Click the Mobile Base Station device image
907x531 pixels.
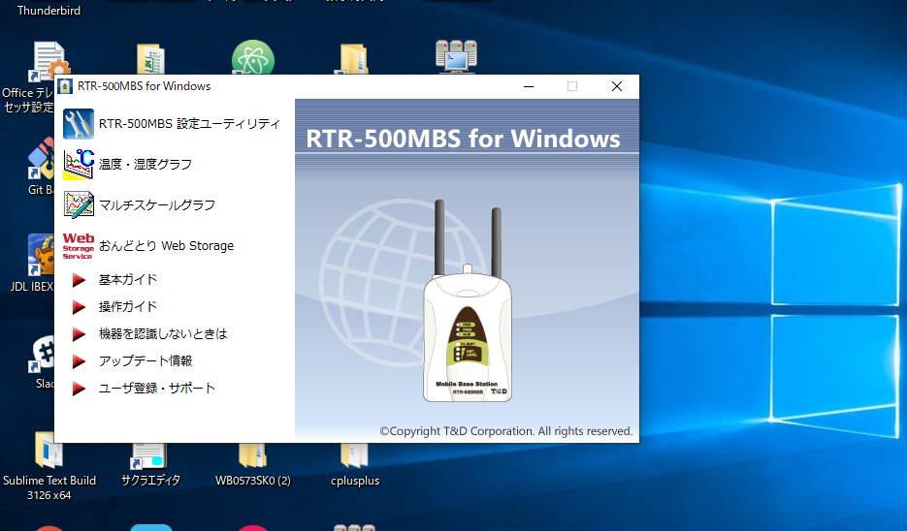pyautogui.click(x=468, y=301)
